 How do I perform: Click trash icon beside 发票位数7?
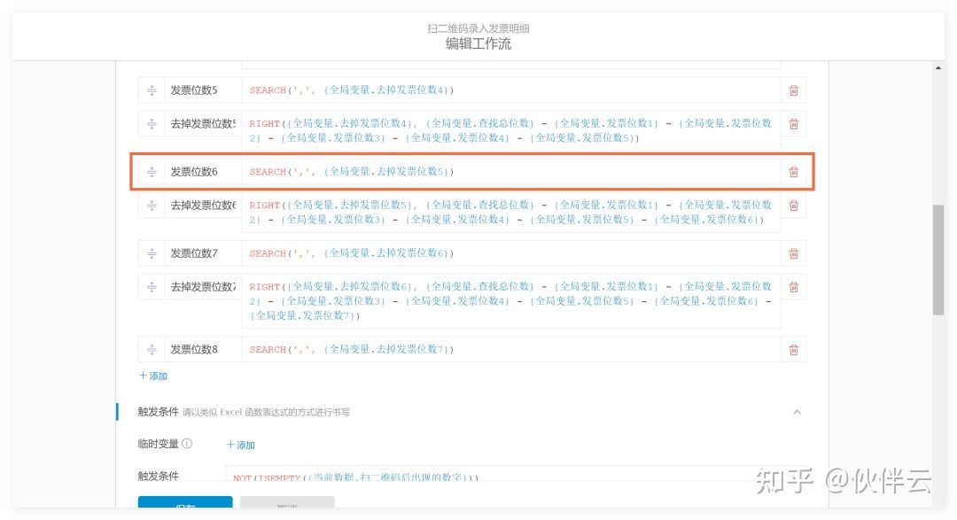793,253
